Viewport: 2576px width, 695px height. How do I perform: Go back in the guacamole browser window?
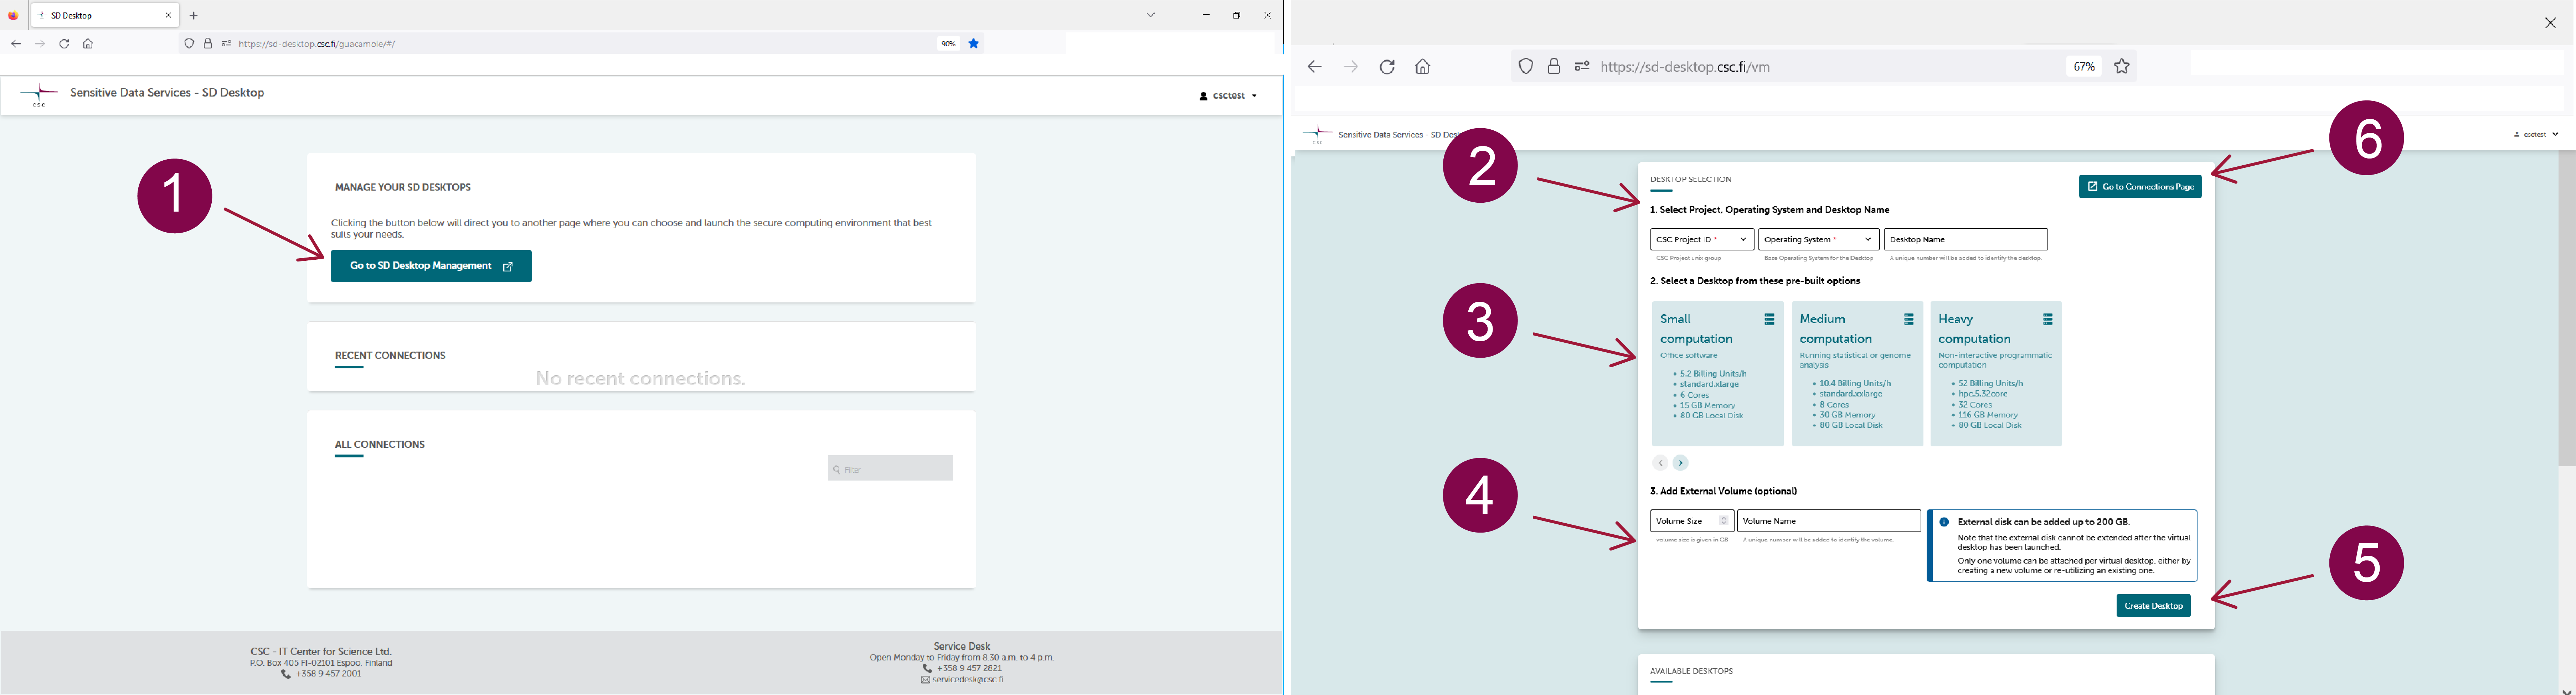click(16, 44)
